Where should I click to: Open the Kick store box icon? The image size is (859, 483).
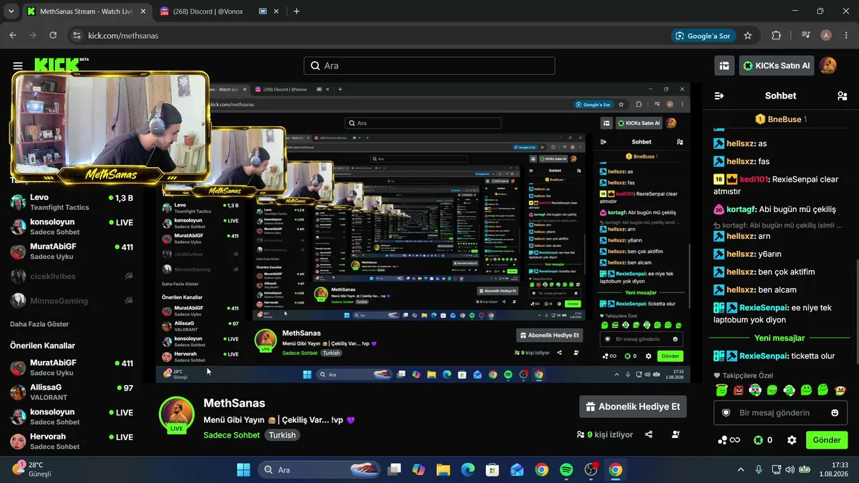(724, 66)
